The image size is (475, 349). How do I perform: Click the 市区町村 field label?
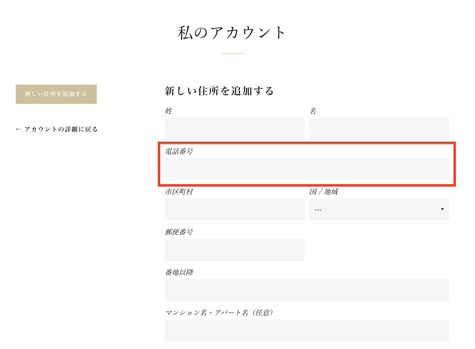[179, 192]
